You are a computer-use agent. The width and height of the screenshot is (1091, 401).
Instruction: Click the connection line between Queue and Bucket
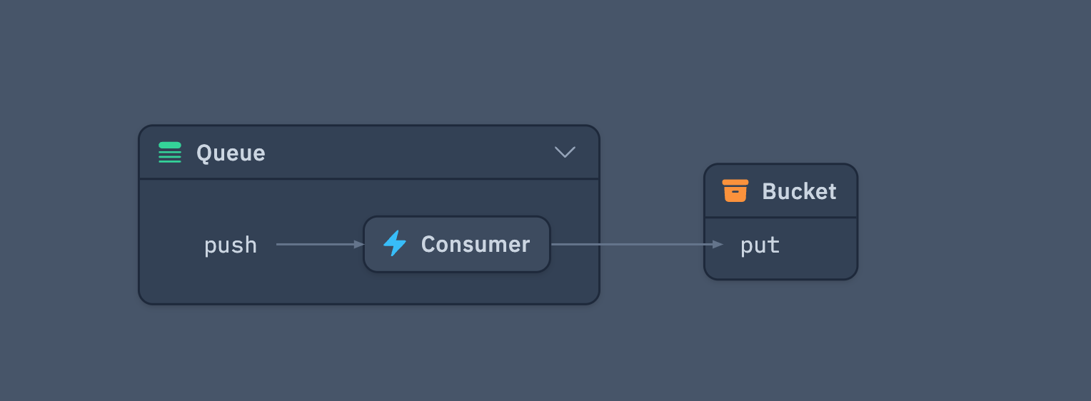point(643,244)
